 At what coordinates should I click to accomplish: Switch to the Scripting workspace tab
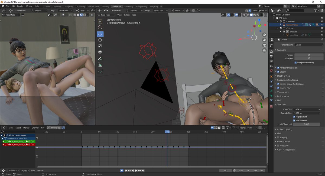click(x=154, y=6)
